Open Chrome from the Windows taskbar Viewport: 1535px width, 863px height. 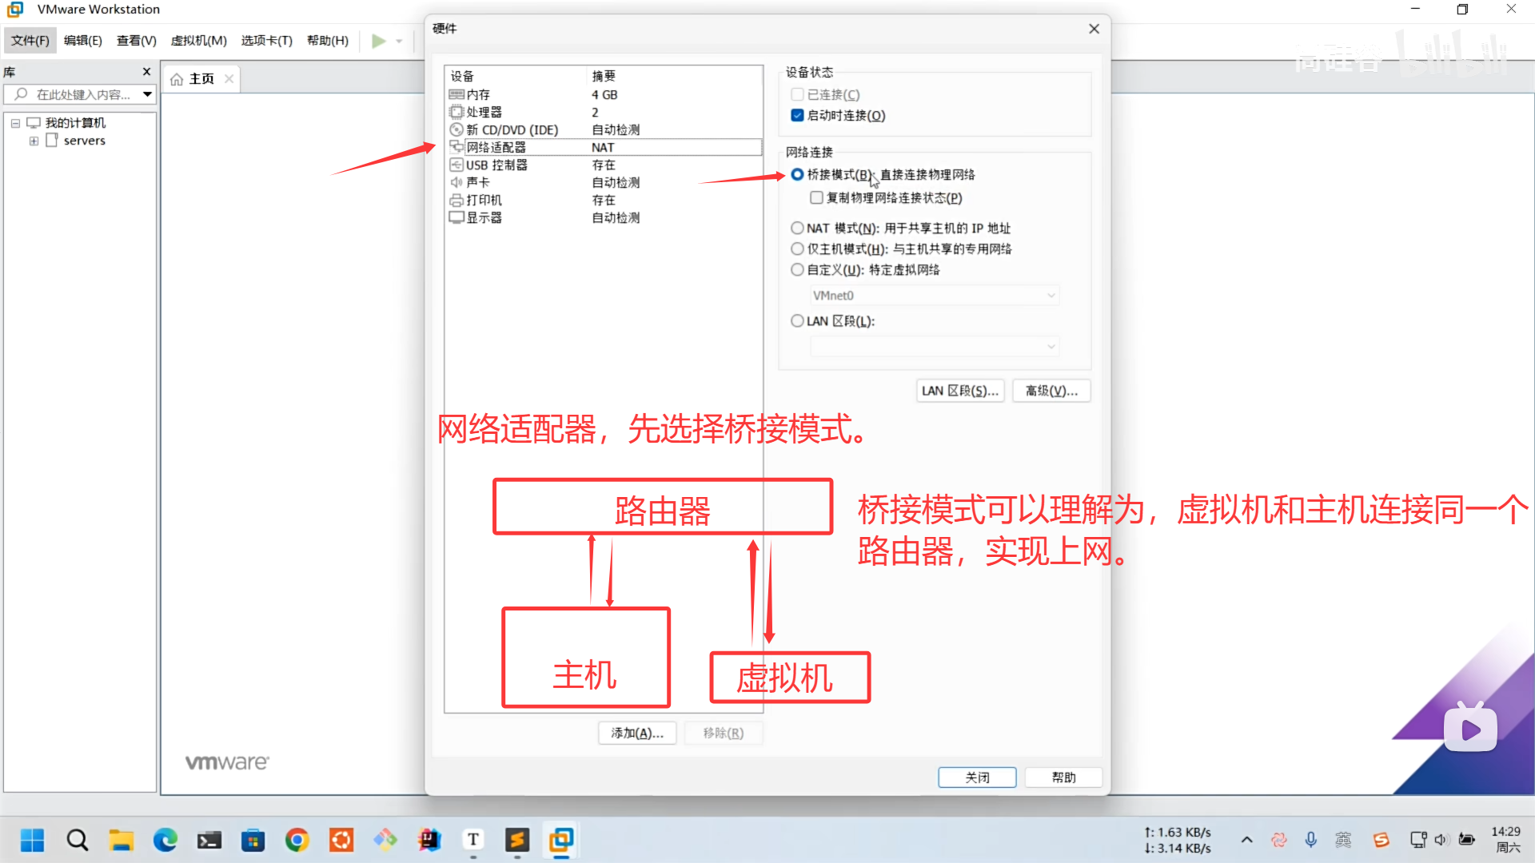[x=297, y=840]
